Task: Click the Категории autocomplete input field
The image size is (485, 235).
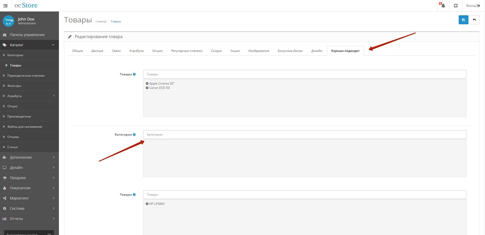Action: tap(304, 135)
